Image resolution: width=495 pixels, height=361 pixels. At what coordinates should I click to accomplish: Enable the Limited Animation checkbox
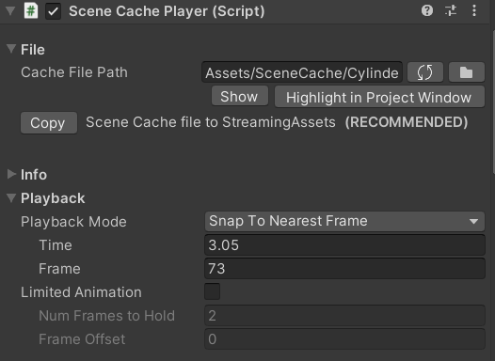[212, 291]
